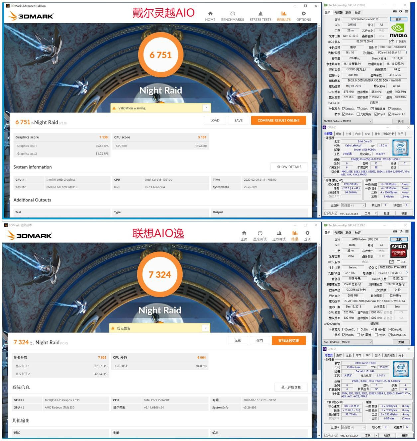This screenshot has width=417, height=441.
Task: Open 处理器 #1 dropdown in top CPU-Z
Action: point(353,205)
